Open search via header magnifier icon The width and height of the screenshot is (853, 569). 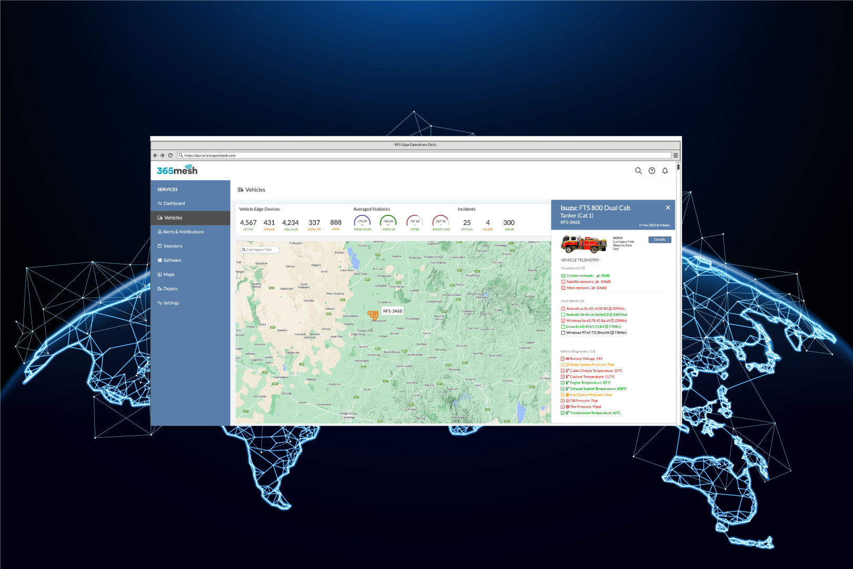pos(638,171)
